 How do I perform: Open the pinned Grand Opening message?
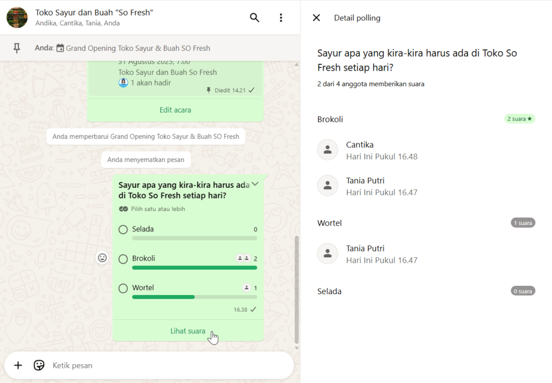[x=137, y=48]
